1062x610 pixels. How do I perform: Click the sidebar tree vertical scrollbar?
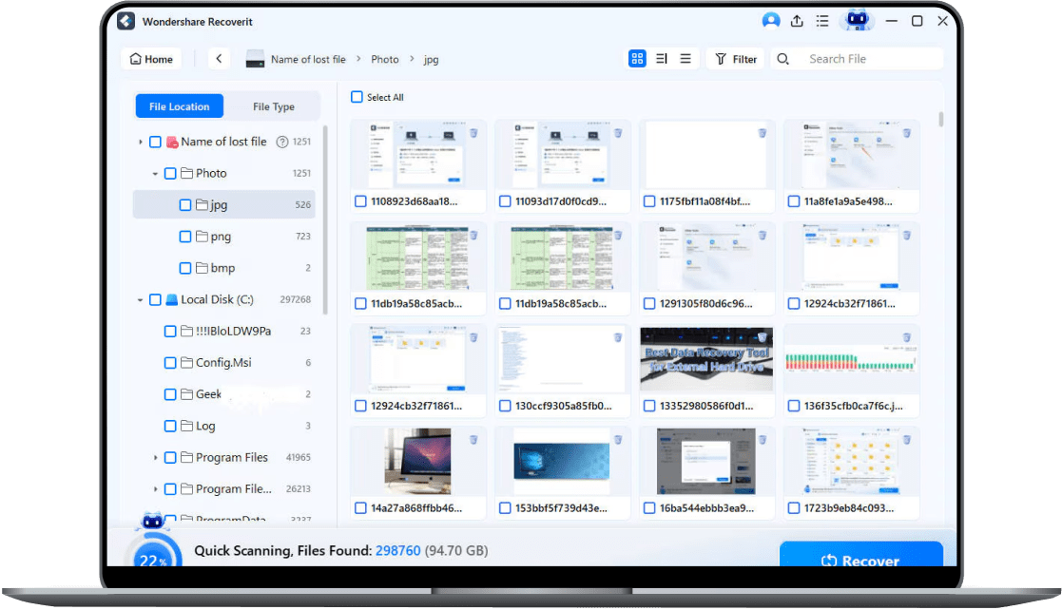pos(325,220)
